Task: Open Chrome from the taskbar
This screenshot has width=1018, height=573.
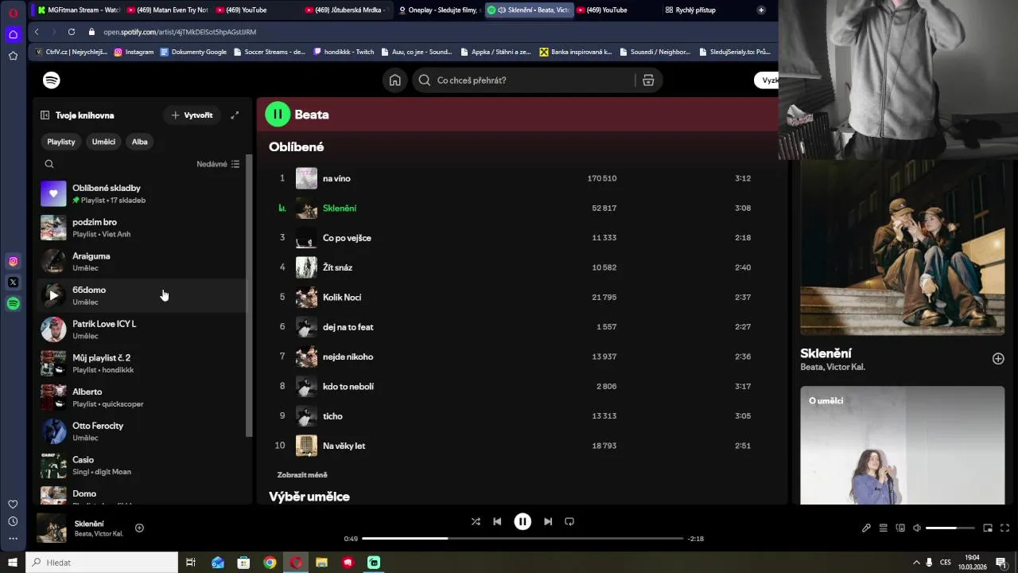Action: 270,563
